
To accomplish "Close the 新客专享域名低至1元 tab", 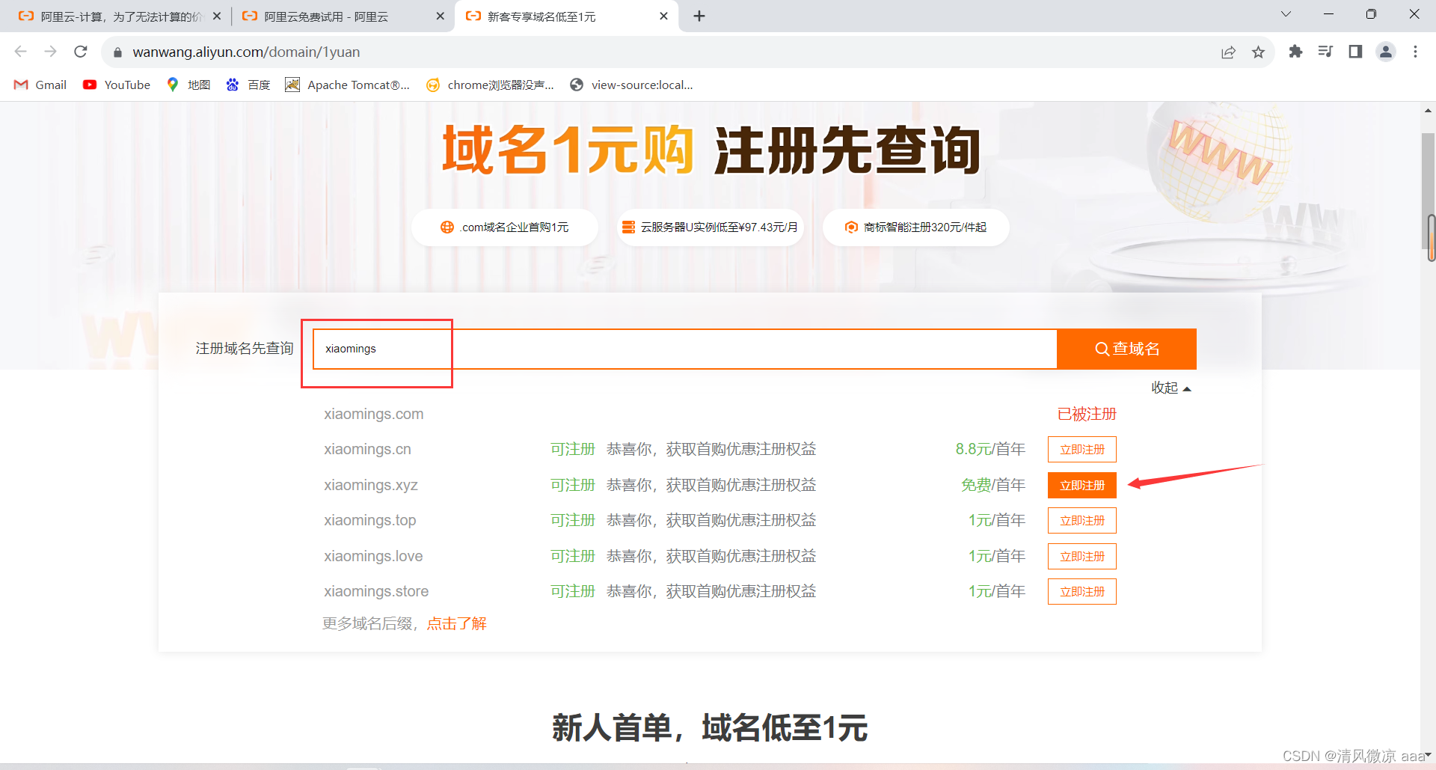I will pyautogui.click(x=663, y=16).
